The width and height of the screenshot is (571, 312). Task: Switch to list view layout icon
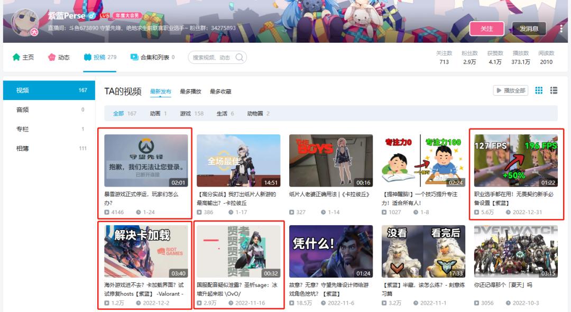pos(554,90)
